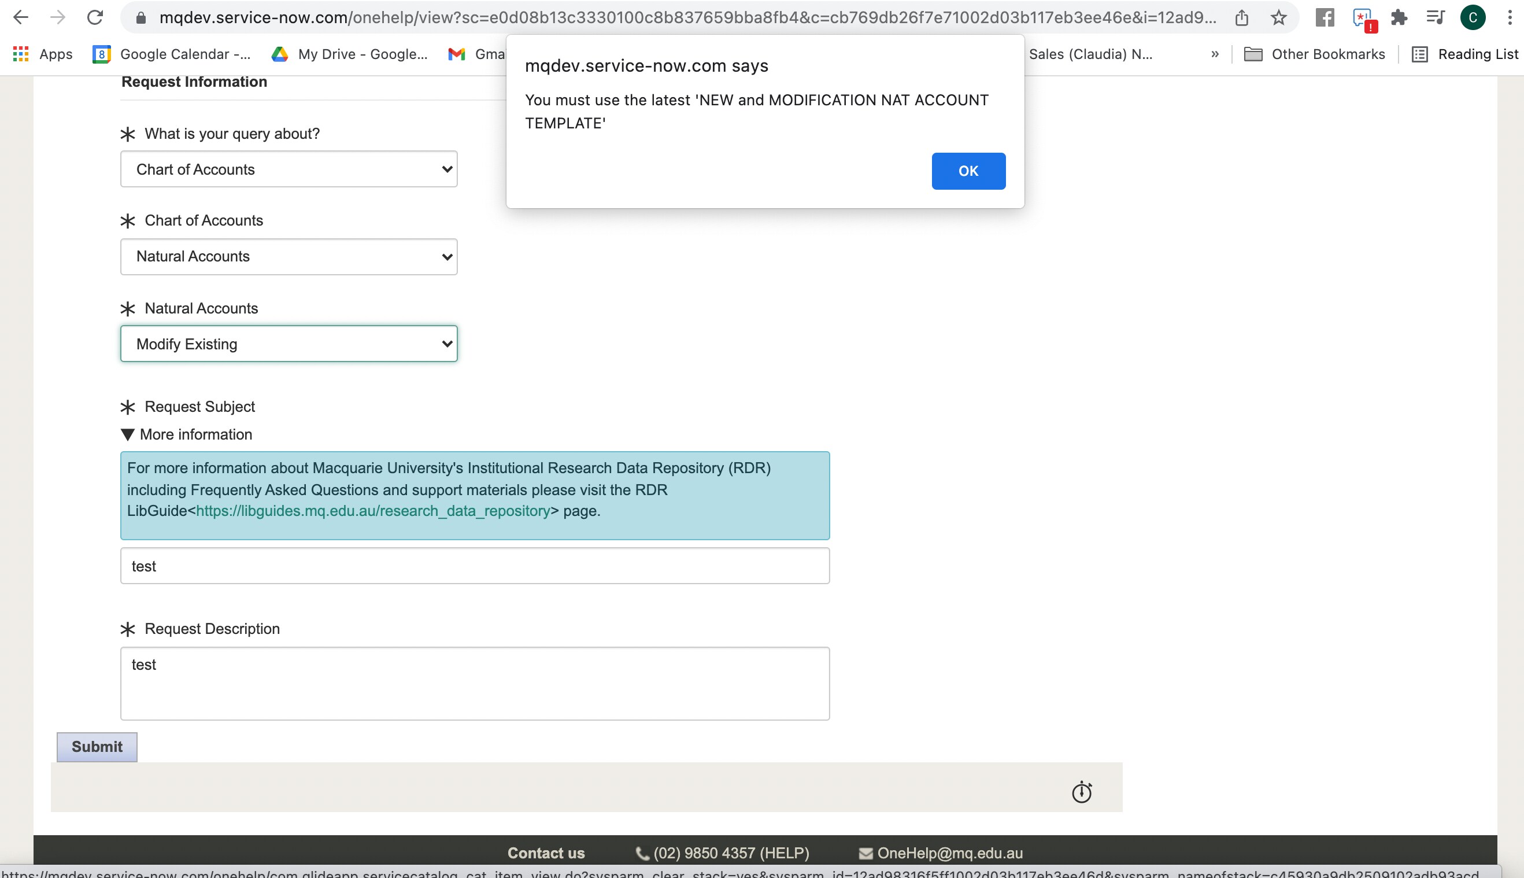The height and width of the screenshot is (878, 1524).
Task: Open the Google apps grid icon
Action: pyautogui.click(x=20, y=54)
